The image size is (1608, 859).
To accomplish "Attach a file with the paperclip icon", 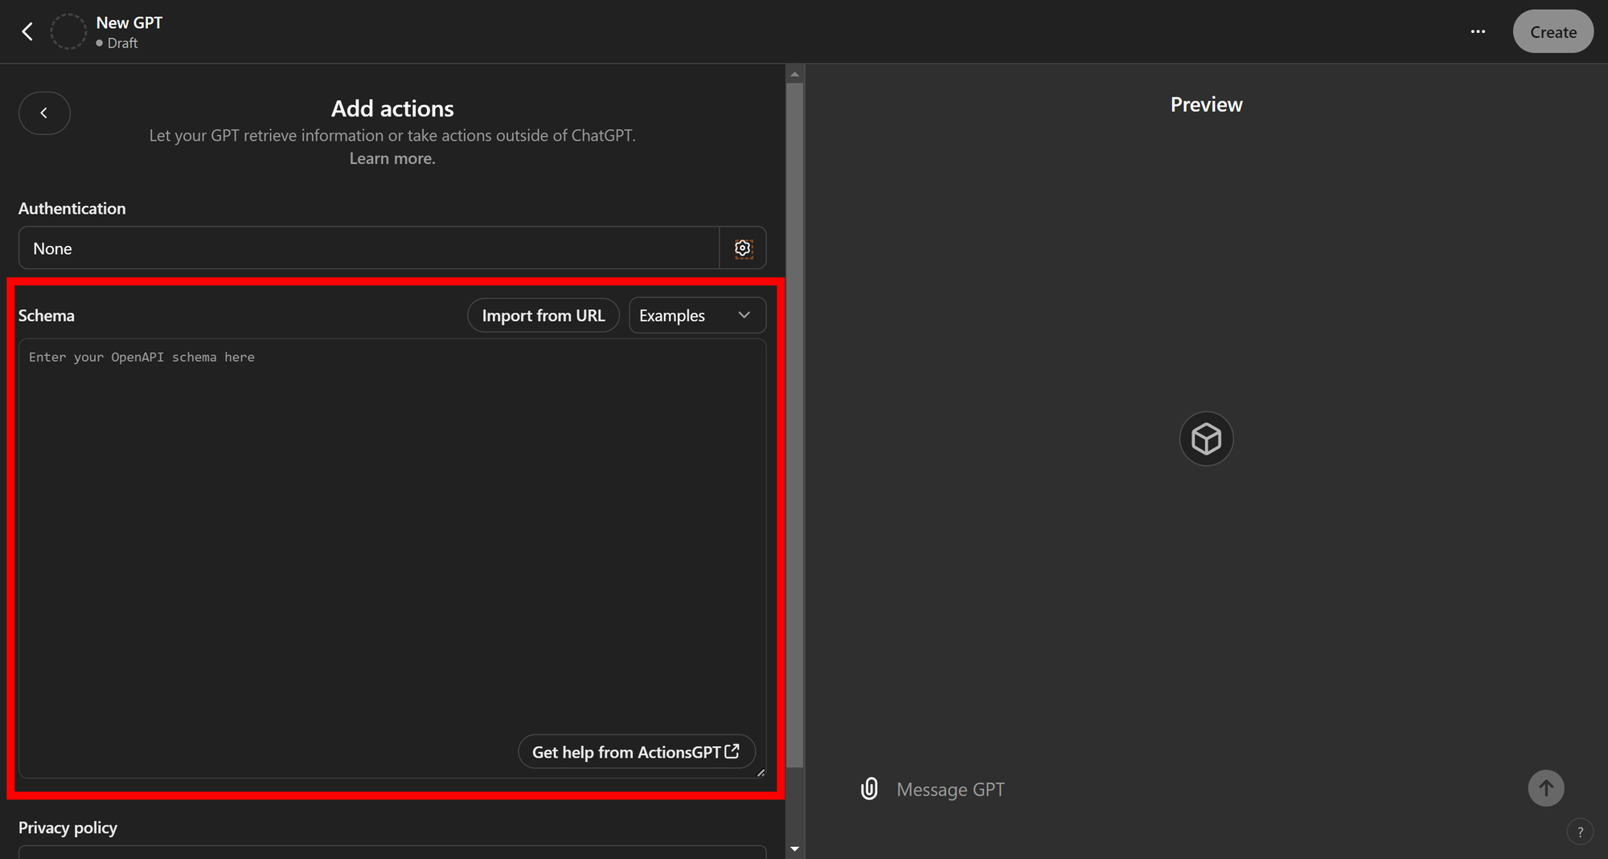I will click(x=869, y=789).
